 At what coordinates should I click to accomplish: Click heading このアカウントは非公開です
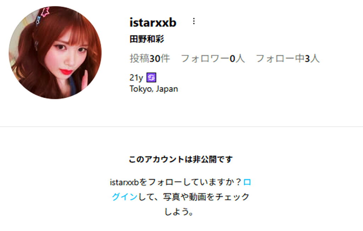[x=180, y=159]
